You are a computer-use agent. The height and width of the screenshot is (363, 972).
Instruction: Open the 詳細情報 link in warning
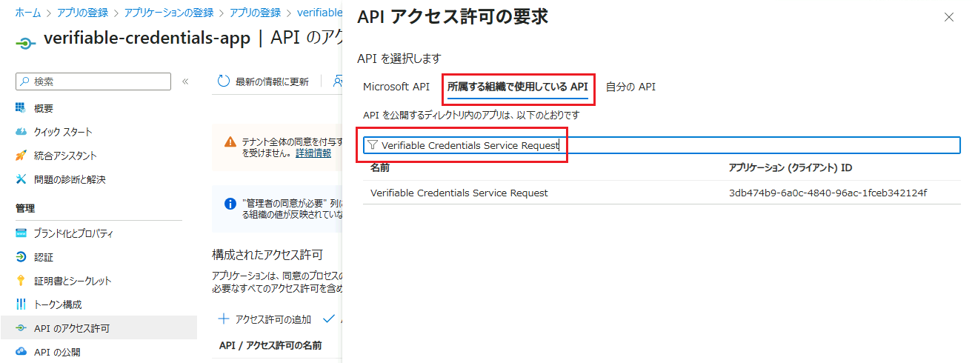[313, 153]
